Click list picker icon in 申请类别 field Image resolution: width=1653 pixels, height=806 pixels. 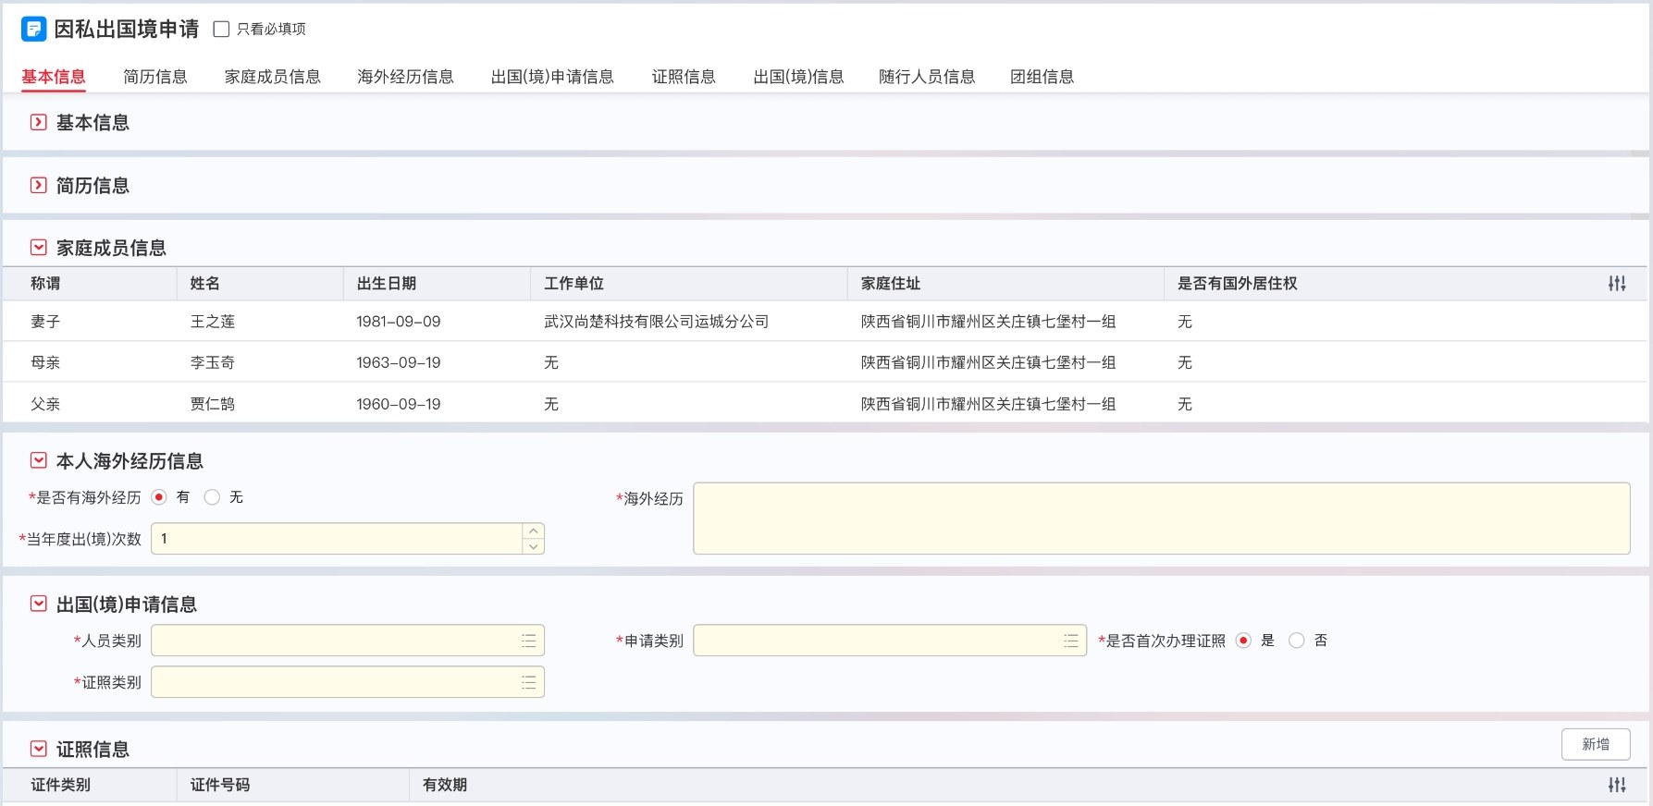click(x=1071, y=641)
